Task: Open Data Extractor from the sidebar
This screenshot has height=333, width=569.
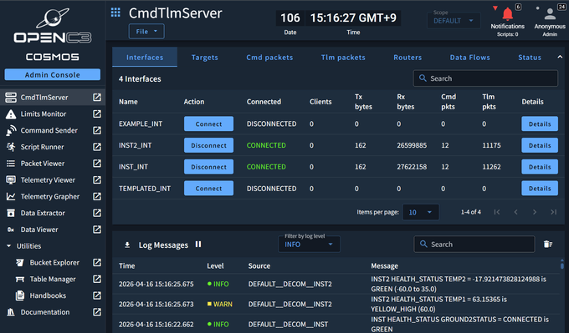Action: tap(43, 213)
